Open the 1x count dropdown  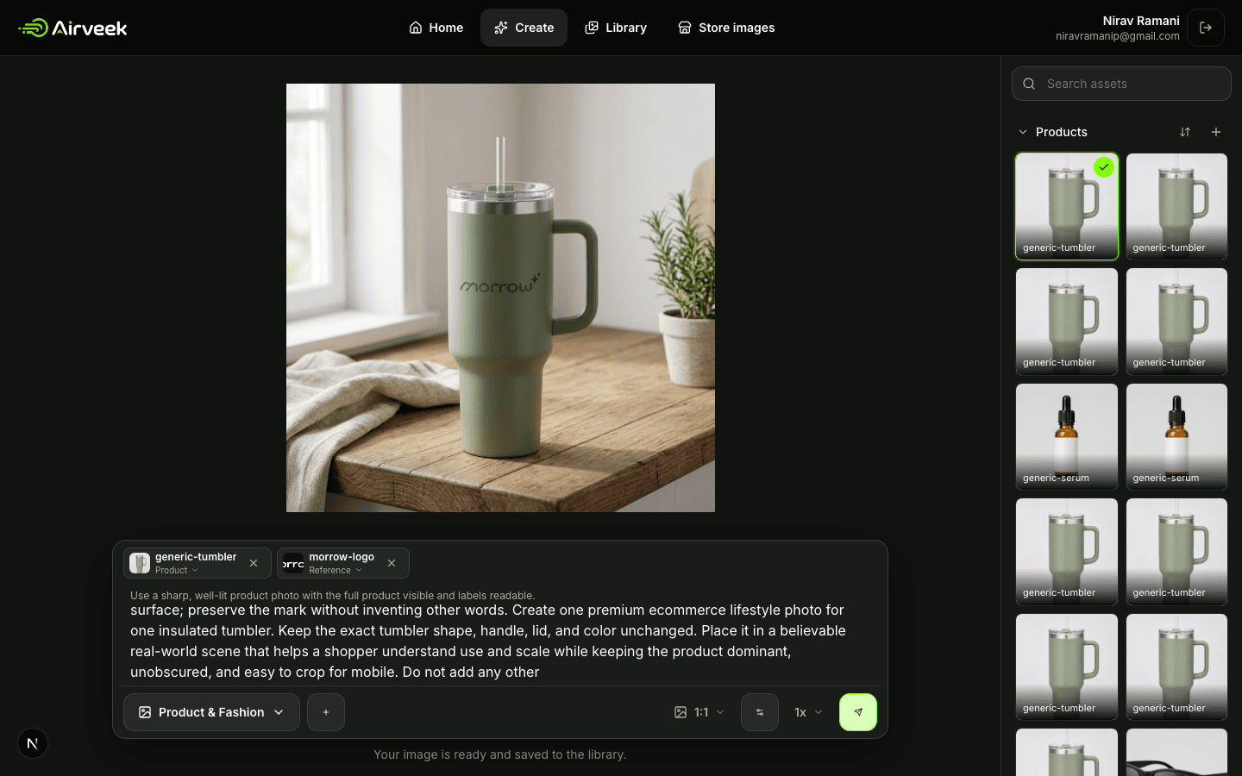coord(808,712)
